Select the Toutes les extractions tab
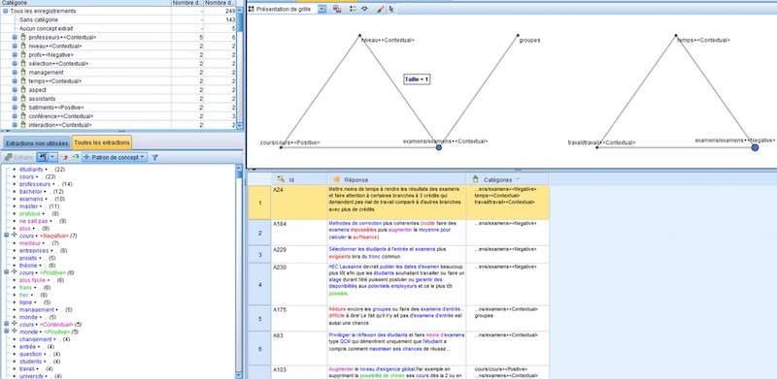 [102, 142]
